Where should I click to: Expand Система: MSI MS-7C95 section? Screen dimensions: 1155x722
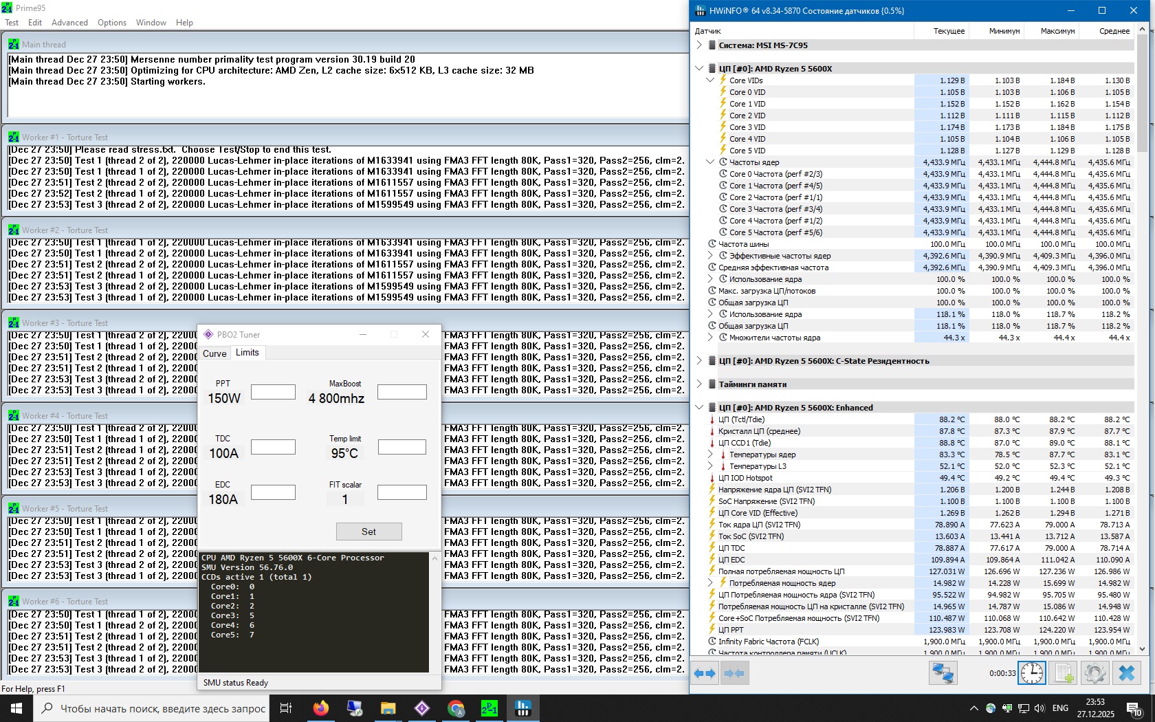coord(699,45)
